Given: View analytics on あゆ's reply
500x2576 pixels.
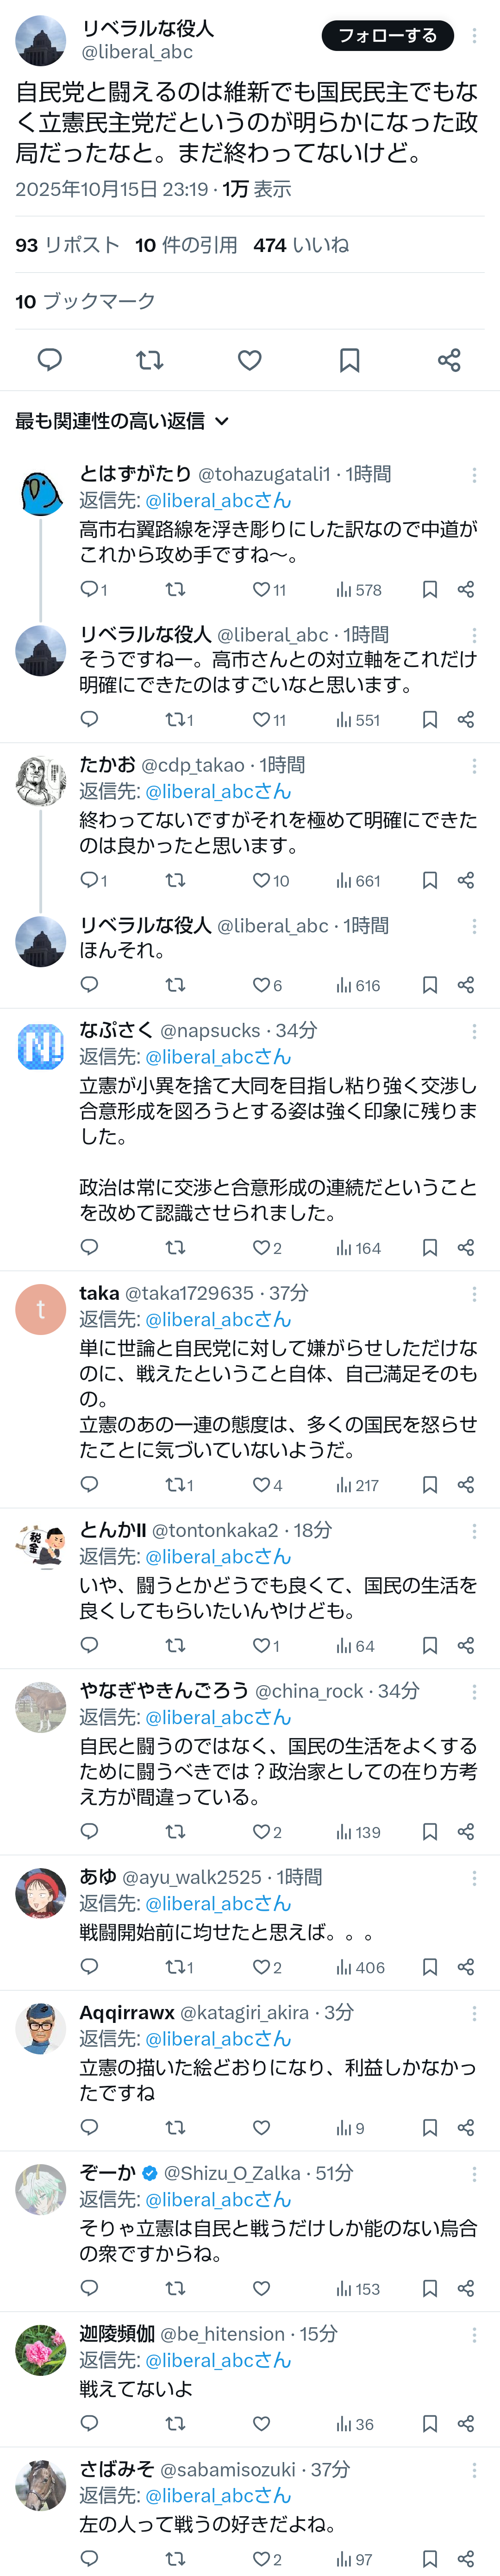Looking at the screenshot, I should coord(360,1967).
